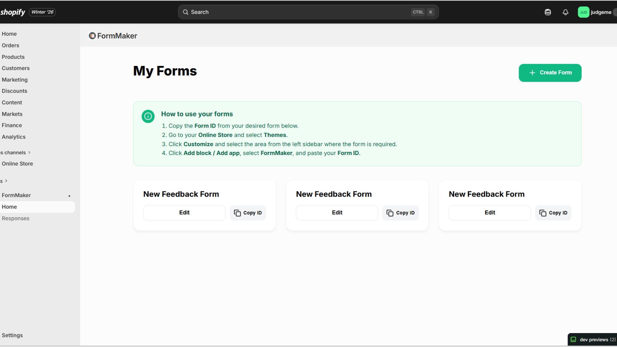Screen dimensions: 617x347
Task: Focus the Search field in the top bar
Action: [x=308, y=12]
